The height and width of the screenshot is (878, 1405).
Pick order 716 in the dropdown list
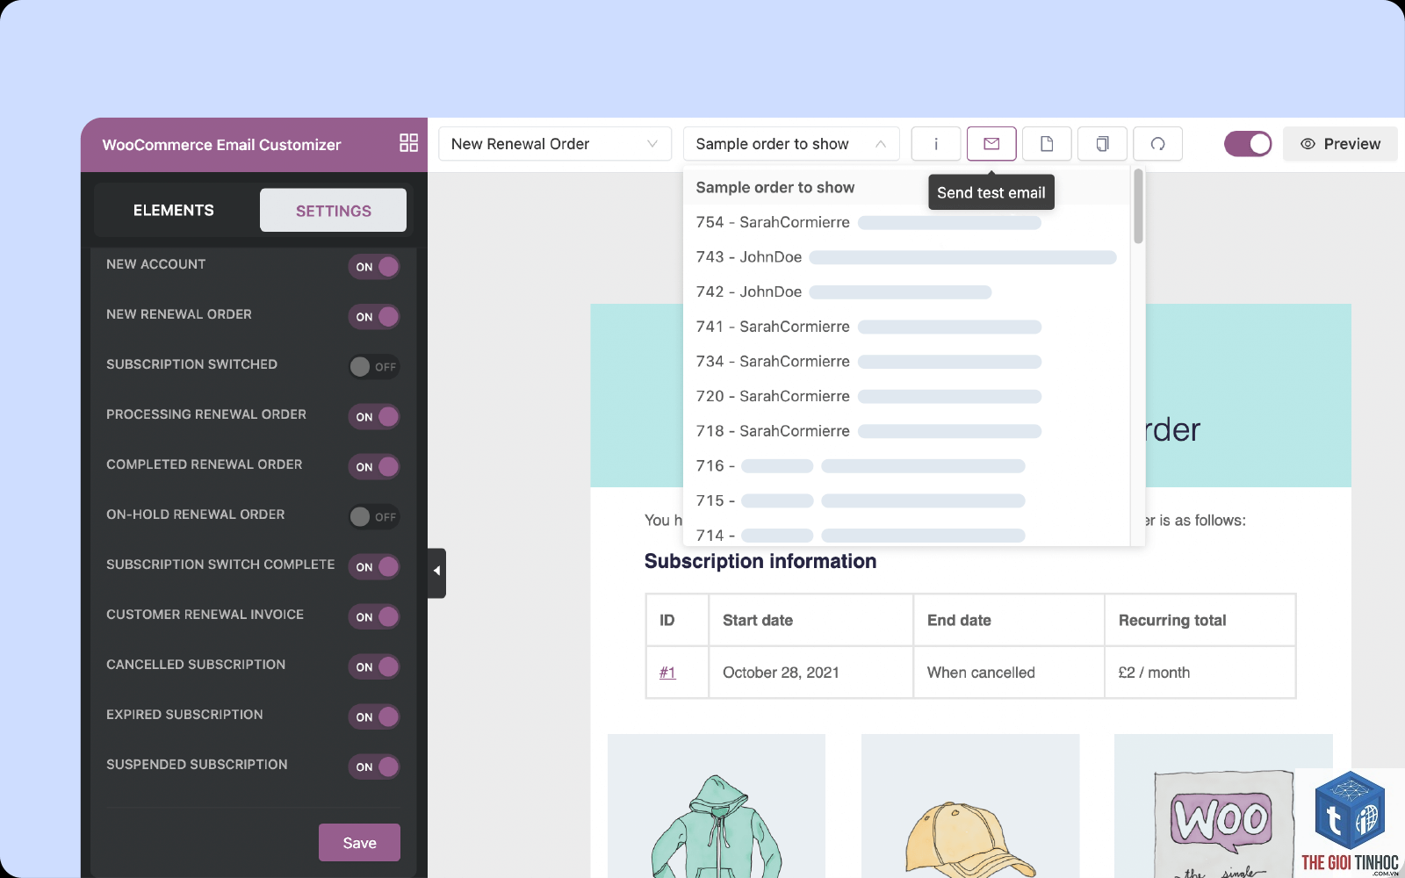pyautogui.click(x=906, y=466)
